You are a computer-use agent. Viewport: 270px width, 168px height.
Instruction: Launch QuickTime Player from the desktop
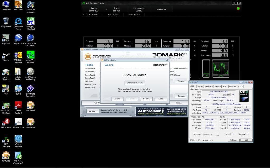tap(18, 24)
